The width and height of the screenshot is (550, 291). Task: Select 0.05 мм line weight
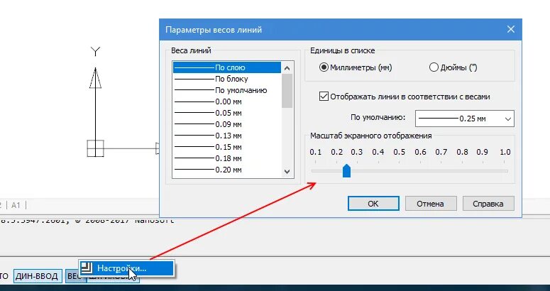click(227, 113)
